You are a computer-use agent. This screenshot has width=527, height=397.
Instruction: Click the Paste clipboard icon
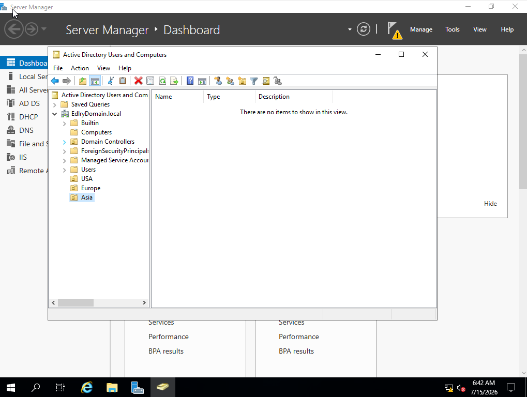123,81
